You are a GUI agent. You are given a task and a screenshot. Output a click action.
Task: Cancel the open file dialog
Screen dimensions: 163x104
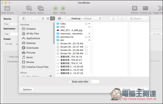(x=126, y=89)
